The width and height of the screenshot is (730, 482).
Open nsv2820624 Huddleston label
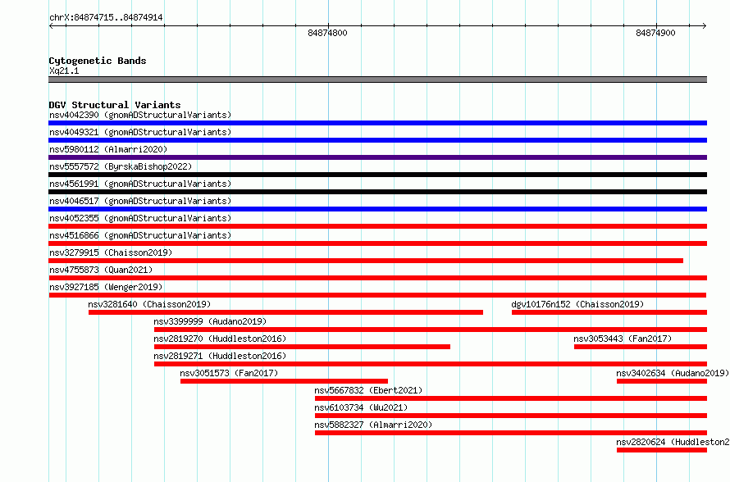673,442
